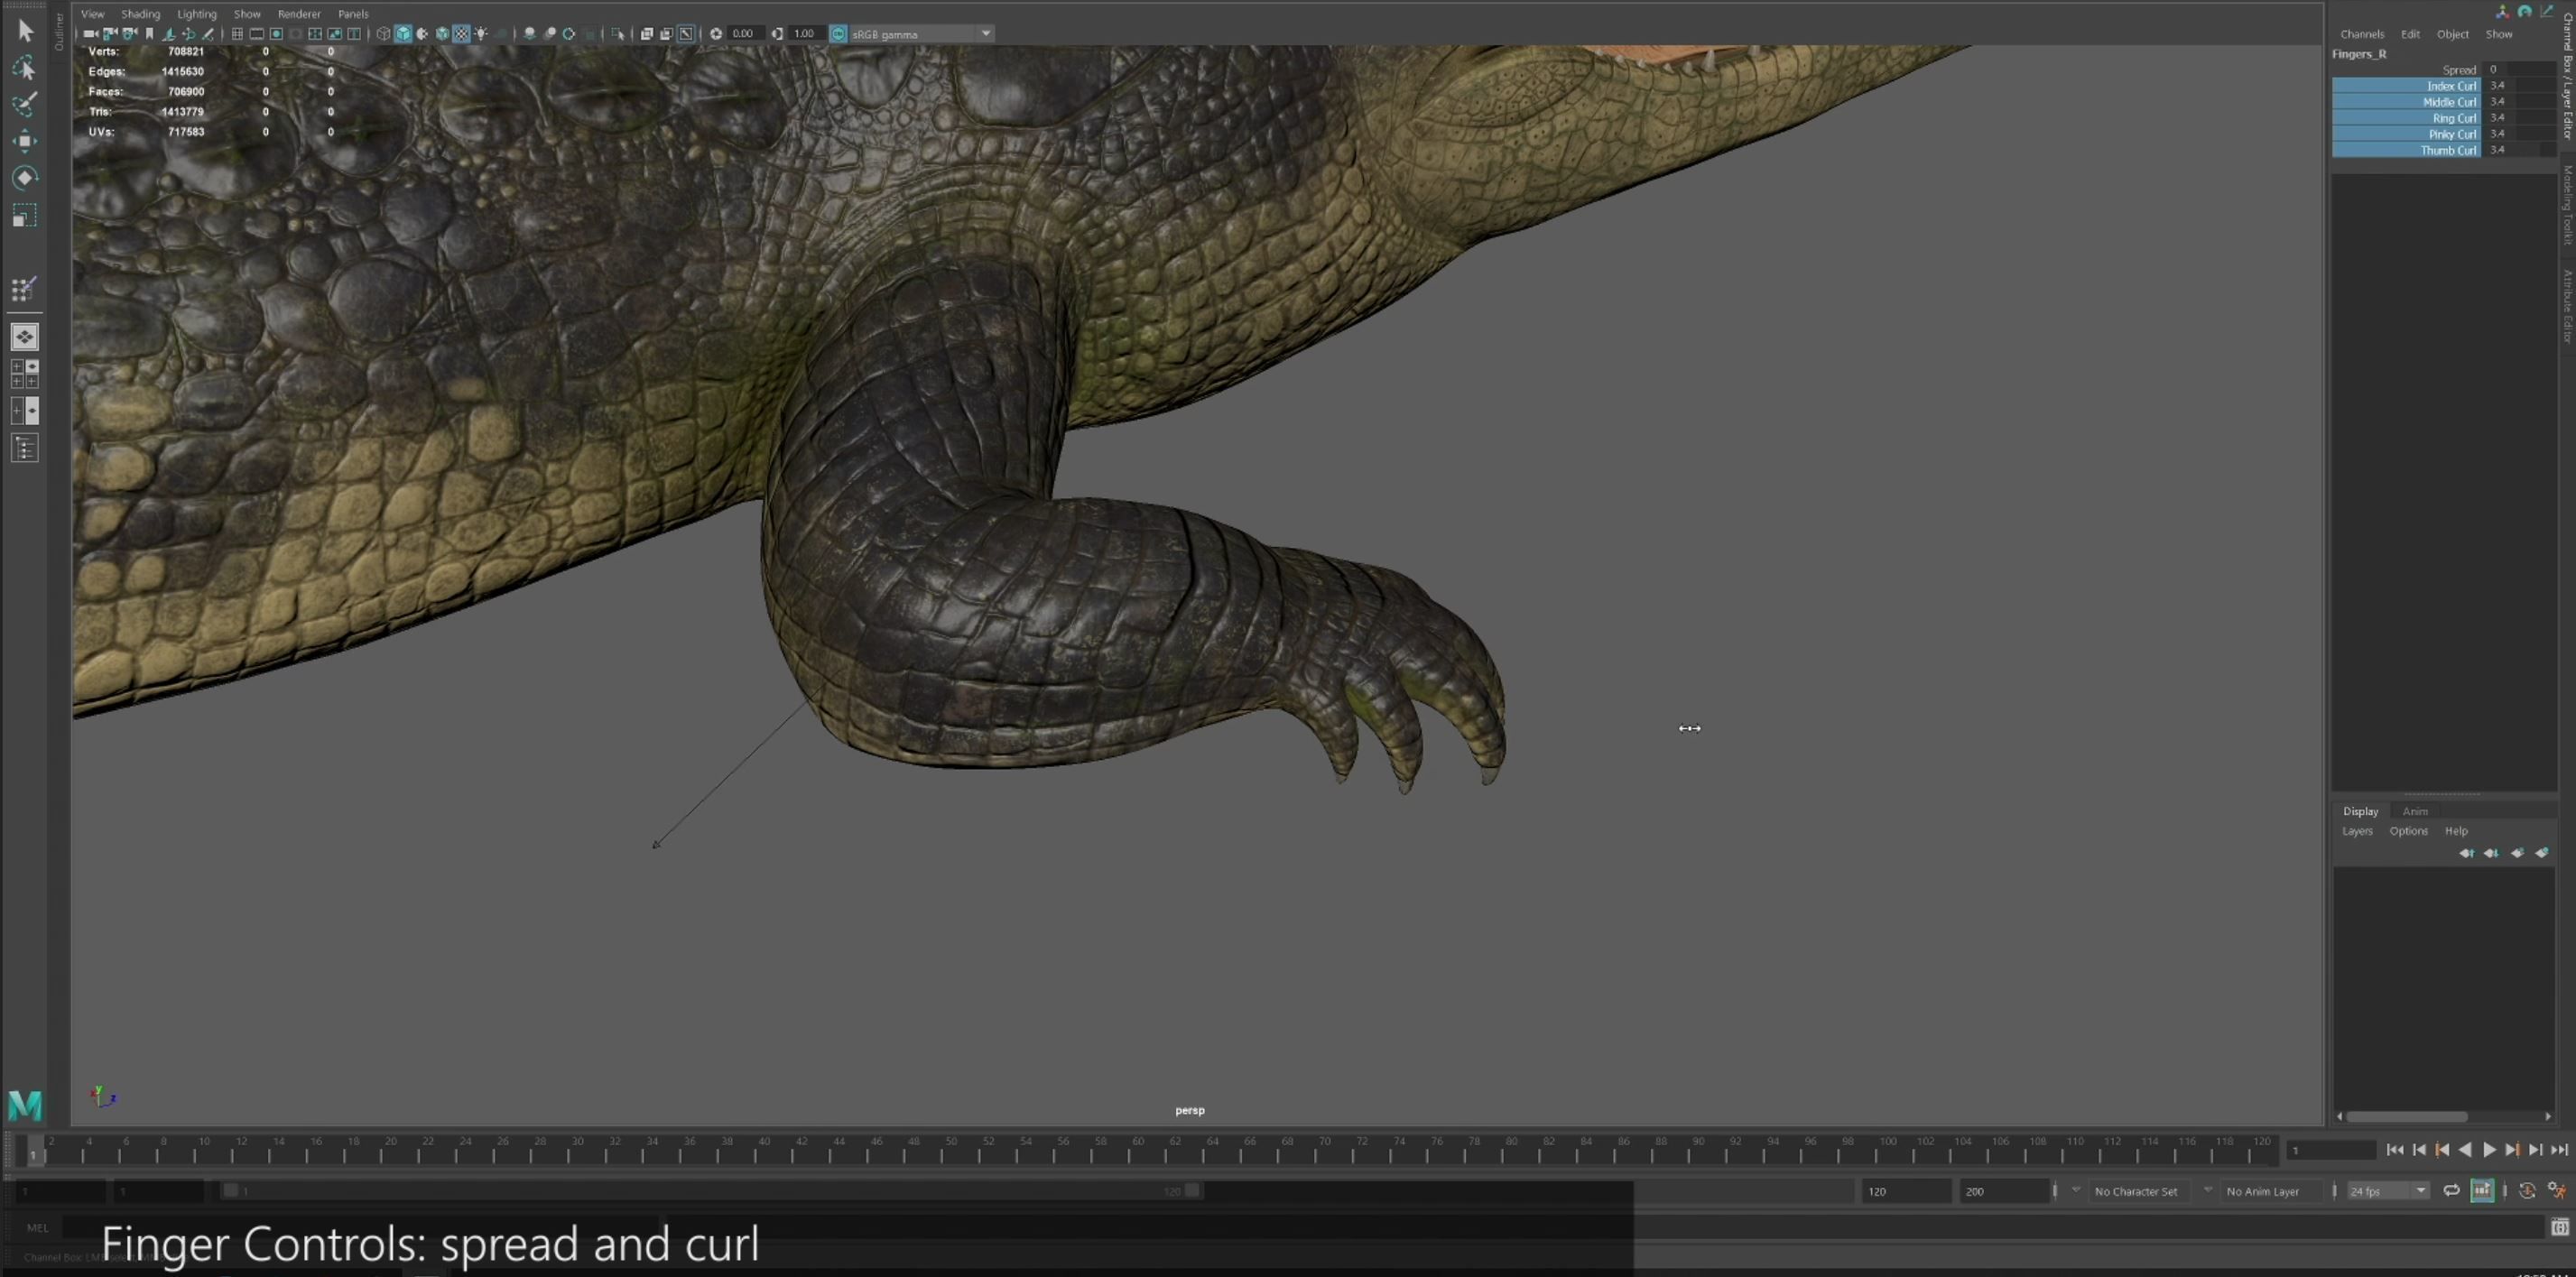Open the Shading menu

(140, 14)
